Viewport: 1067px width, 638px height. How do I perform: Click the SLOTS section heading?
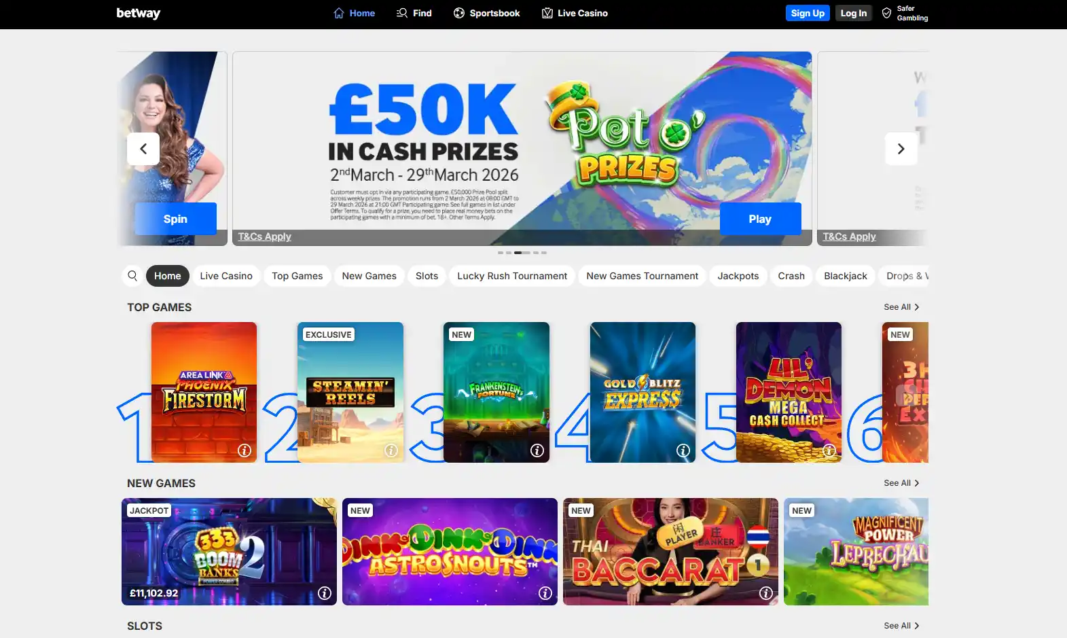tap(145, 626)
